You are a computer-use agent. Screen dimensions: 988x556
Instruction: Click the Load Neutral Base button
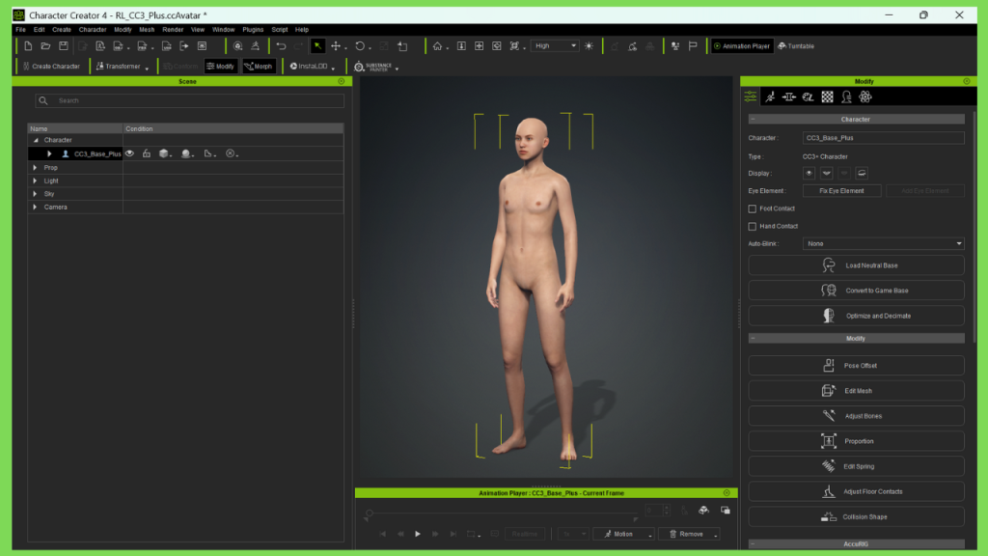point(856,265)
